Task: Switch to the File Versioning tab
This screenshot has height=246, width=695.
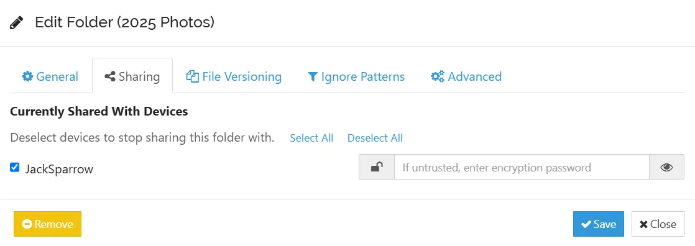Action: point(234,76)
